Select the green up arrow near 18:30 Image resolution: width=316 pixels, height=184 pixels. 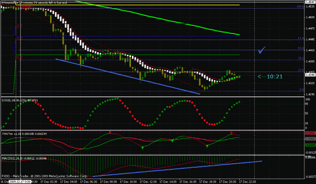[207, 146]
